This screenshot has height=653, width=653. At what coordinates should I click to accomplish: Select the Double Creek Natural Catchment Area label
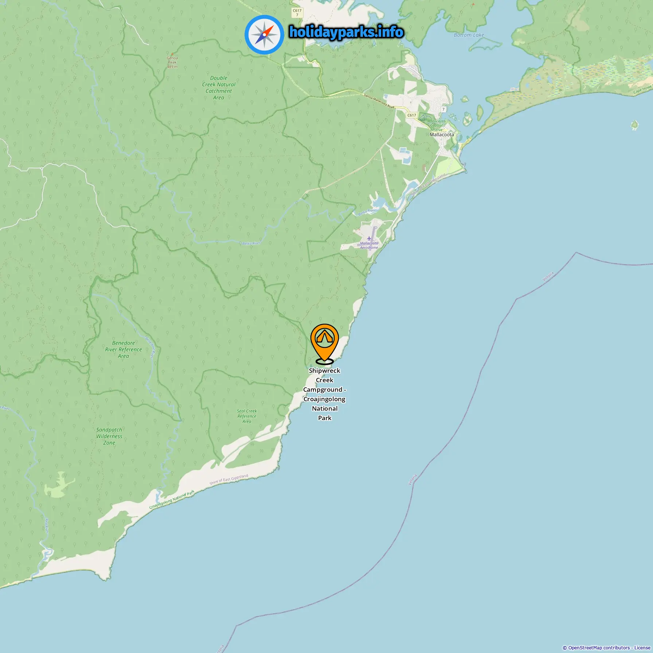tap(219, 88)
